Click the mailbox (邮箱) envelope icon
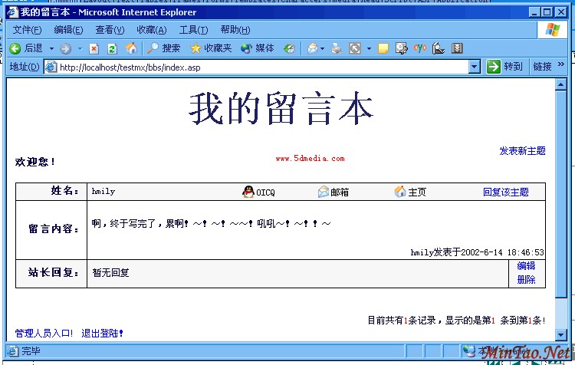 [x=324, y=192]
